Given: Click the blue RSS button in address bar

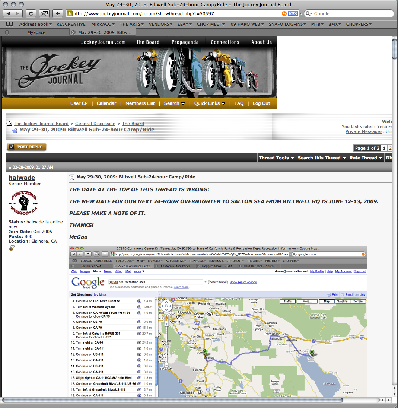Looking at the screenshot, I should coord(293,13).
